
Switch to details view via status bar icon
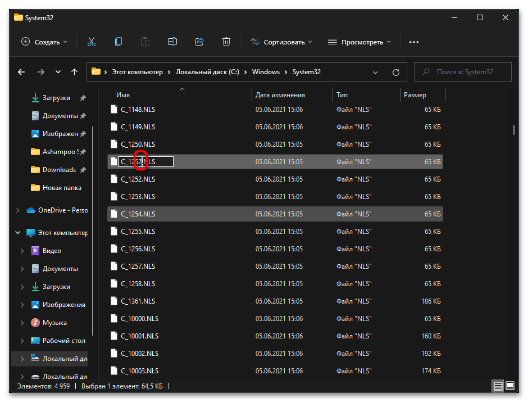click(498, 386)
